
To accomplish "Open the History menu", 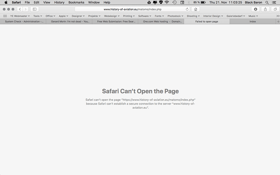I will pyautogui.click(x=59, y=2).
